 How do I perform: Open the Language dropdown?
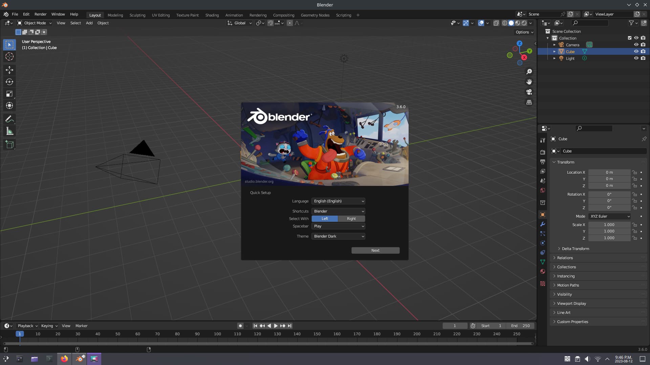tap(338, 201)
